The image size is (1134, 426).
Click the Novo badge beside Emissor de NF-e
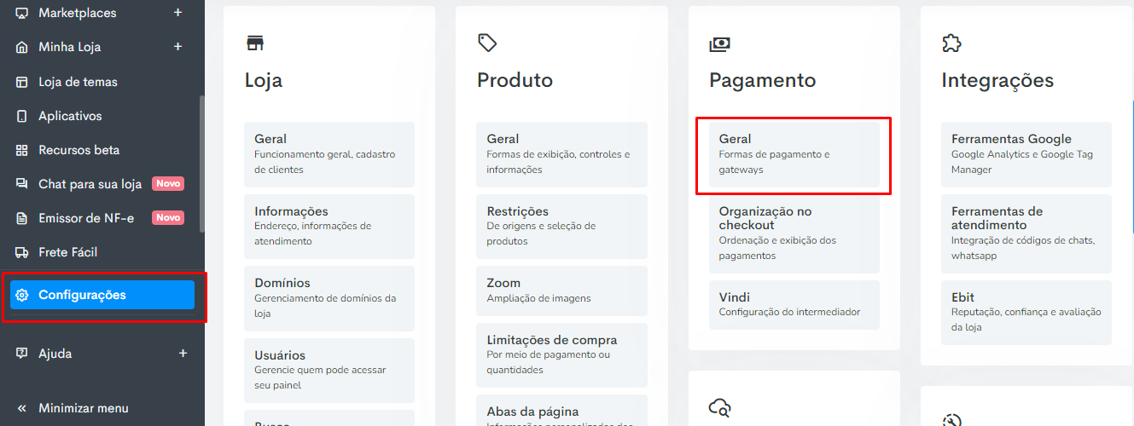[168, 218]
